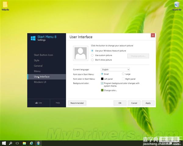183x146 pixels.
Task: Open the Modern UI section
Action: (x=40, y=82)
